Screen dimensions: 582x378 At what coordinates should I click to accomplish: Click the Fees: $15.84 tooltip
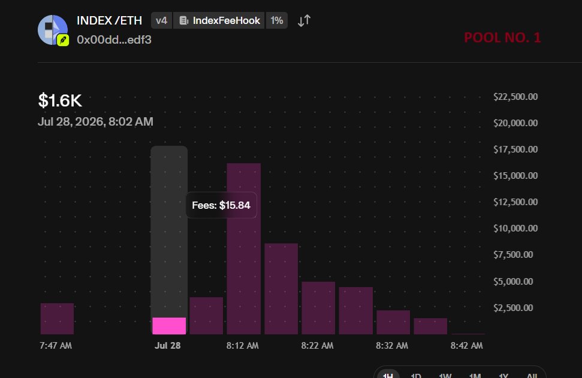pyautogui.click(x=221, y=205)
